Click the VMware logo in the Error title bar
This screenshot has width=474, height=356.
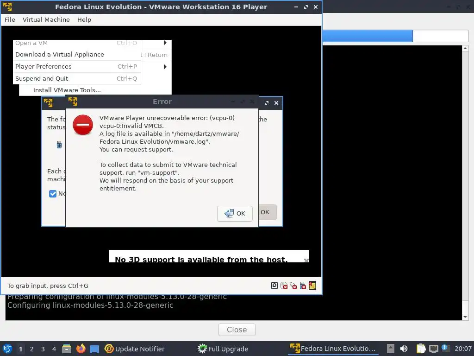tap(73, 102)
